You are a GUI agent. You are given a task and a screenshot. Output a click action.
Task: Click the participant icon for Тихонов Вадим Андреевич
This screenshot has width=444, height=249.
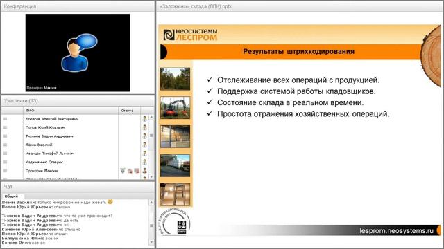click(144, 136)
